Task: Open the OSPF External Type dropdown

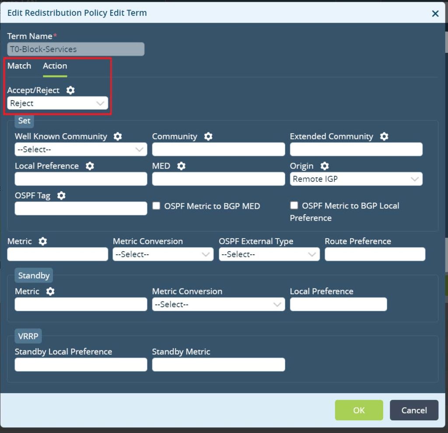Action: [269, 254]
